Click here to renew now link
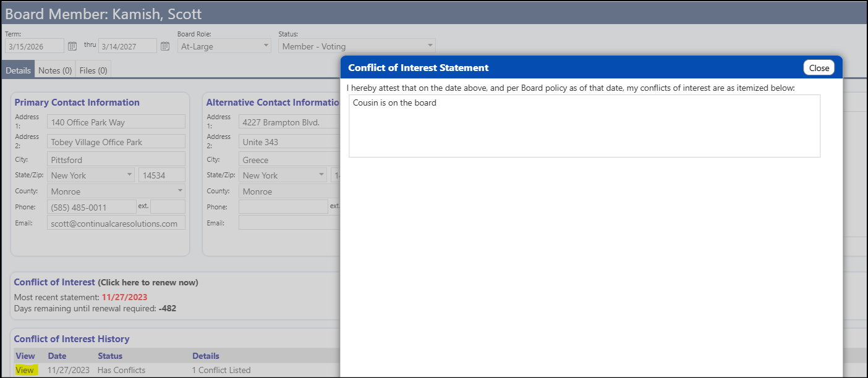868x378 pixels. (x=148, y=283)
